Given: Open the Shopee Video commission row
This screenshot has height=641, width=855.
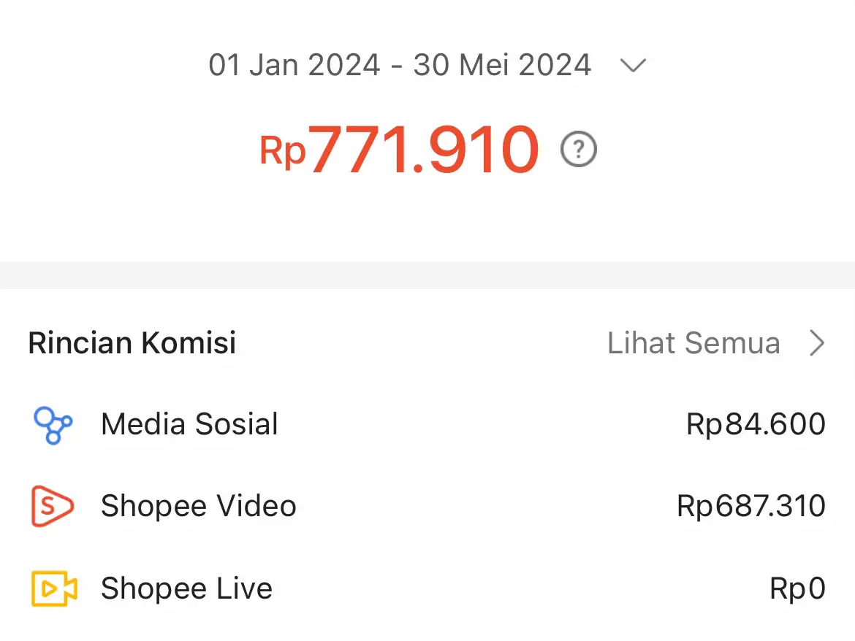Looking at the screenshot, I should 427,506.
